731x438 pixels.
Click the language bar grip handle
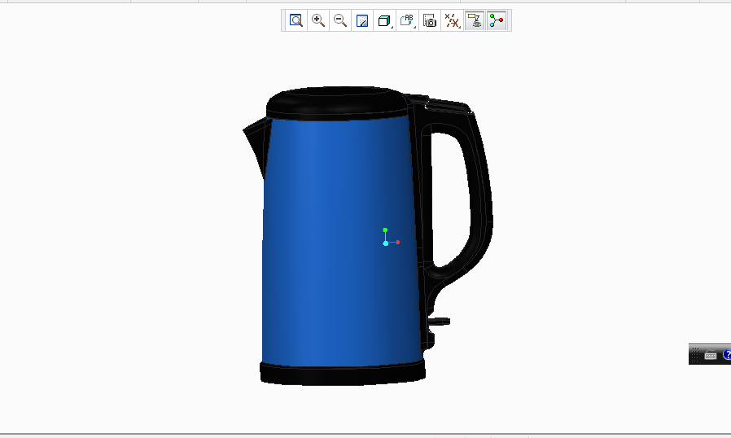[694, 354]
